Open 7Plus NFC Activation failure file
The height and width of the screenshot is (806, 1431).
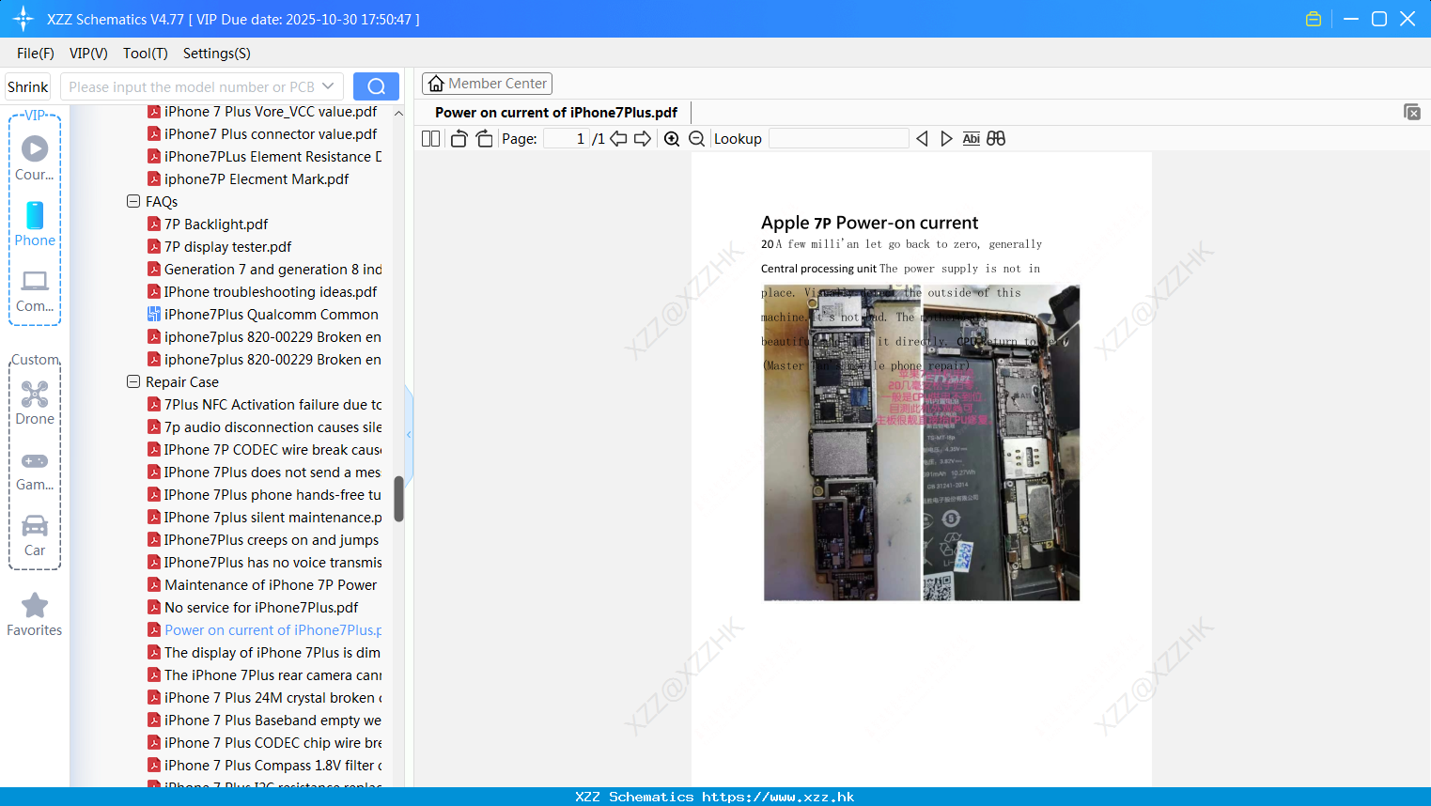[x=272, y=404]
